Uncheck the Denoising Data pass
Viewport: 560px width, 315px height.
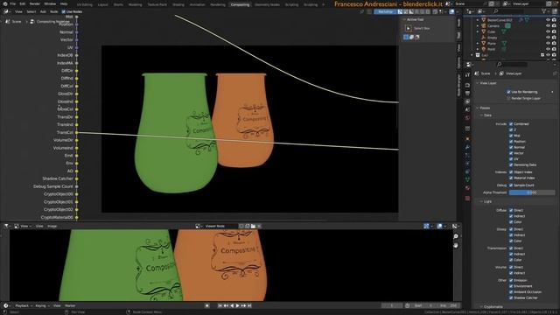[511, 165]
